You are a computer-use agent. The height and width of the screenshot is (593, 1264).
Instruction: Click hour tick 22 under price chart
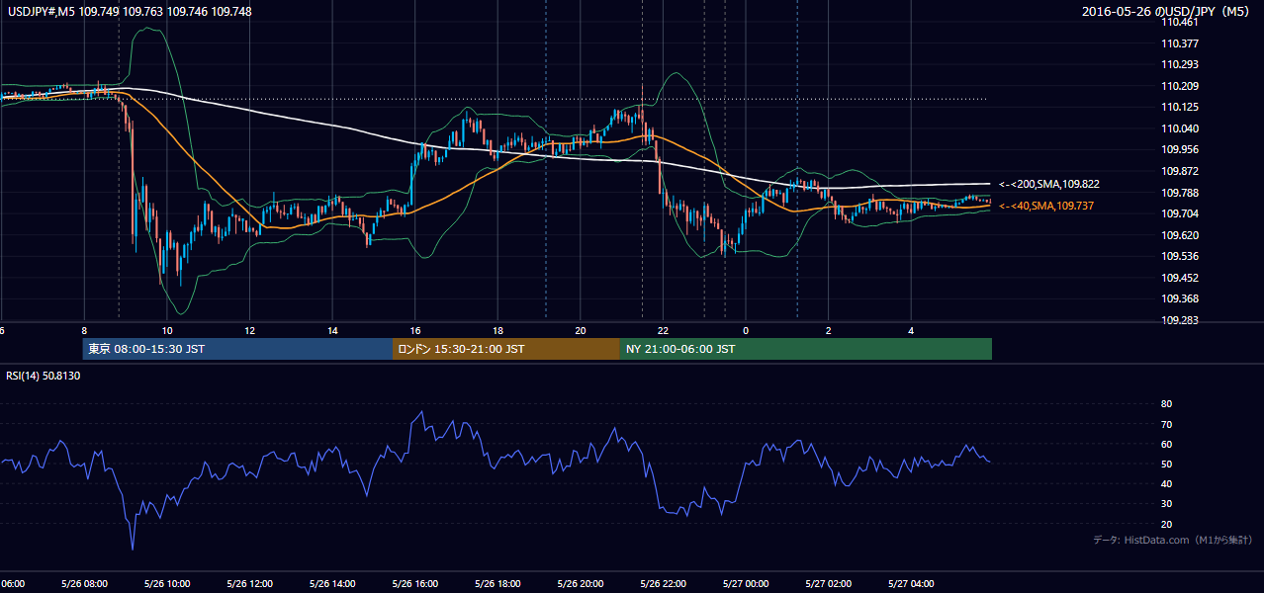point(663,330)
